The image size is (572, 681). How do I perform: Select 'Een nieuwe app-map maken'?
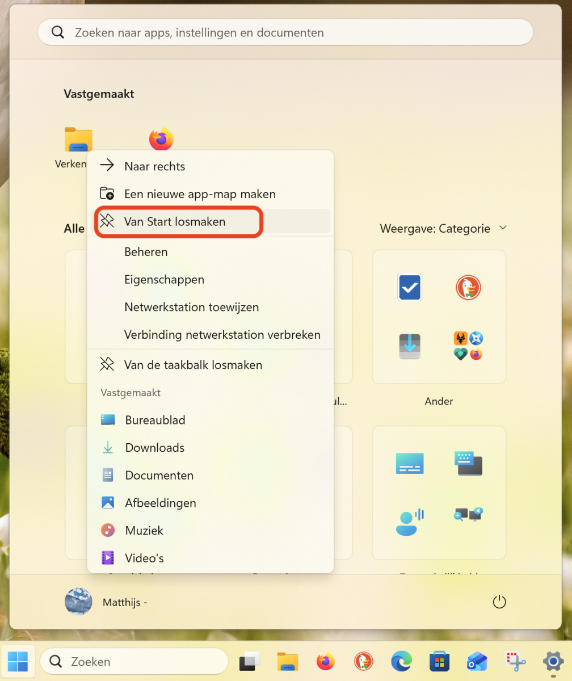pos(200,194)
